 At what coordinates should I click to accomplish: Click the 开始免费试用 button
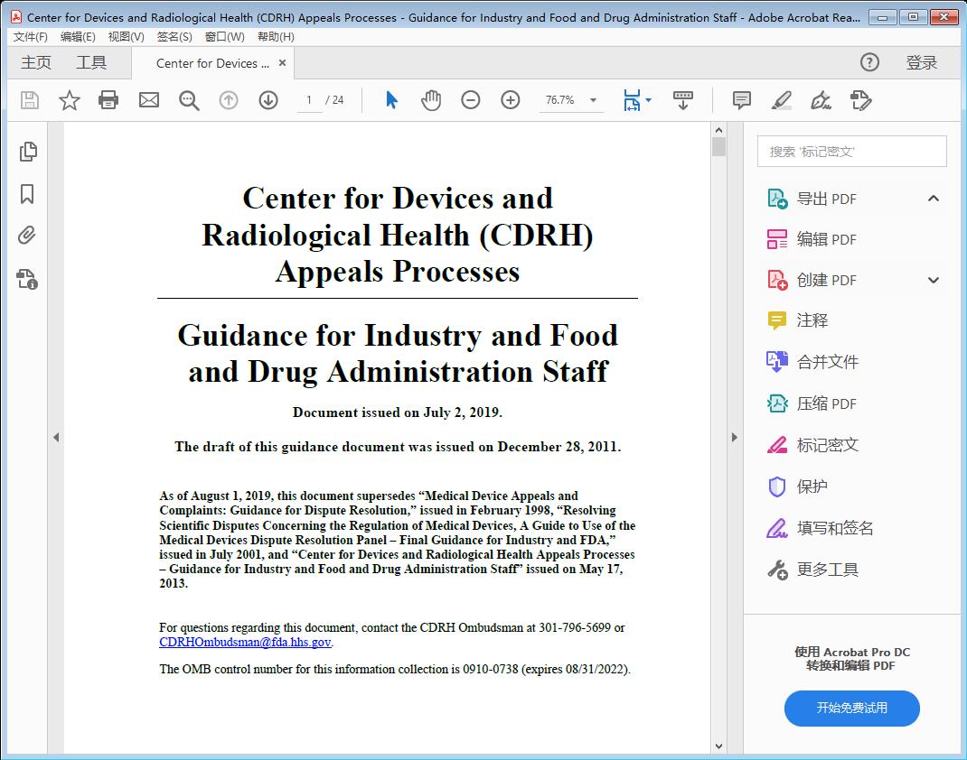coord(850,709)
